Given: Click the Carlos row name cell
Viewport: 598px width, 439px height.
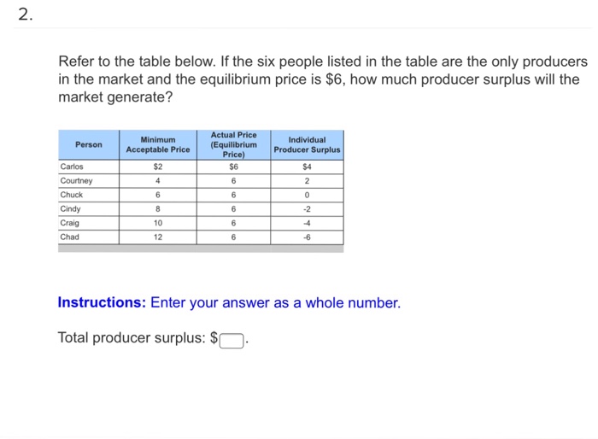Looking at the screenshot, I should [89, 167].
